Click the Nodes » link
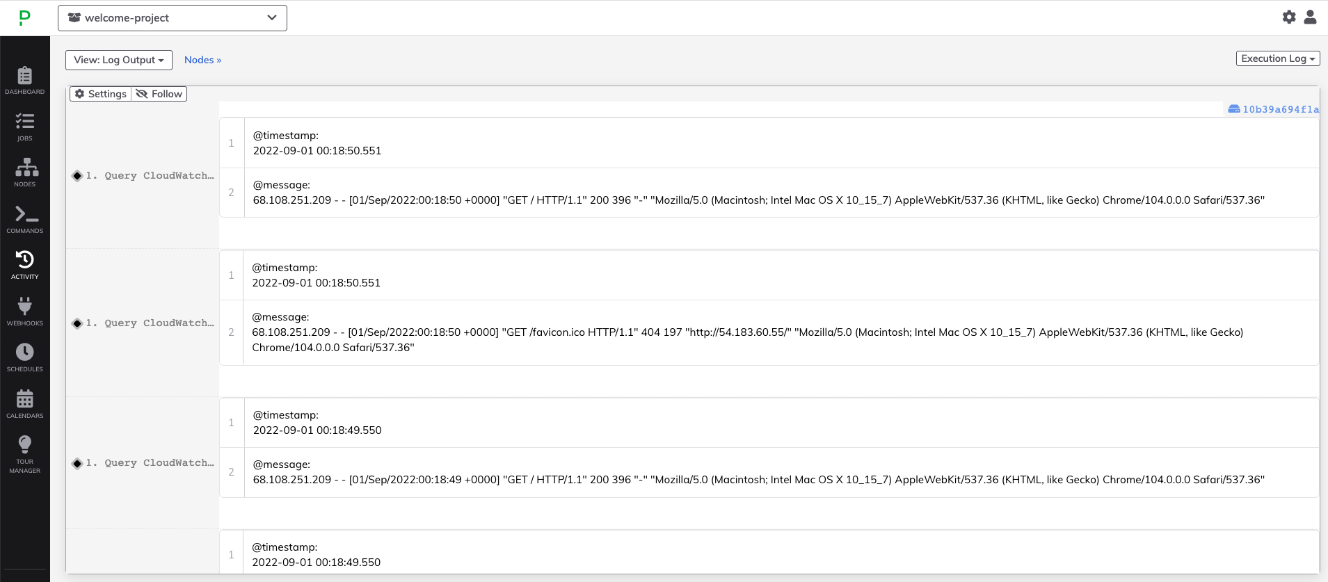 202,60
